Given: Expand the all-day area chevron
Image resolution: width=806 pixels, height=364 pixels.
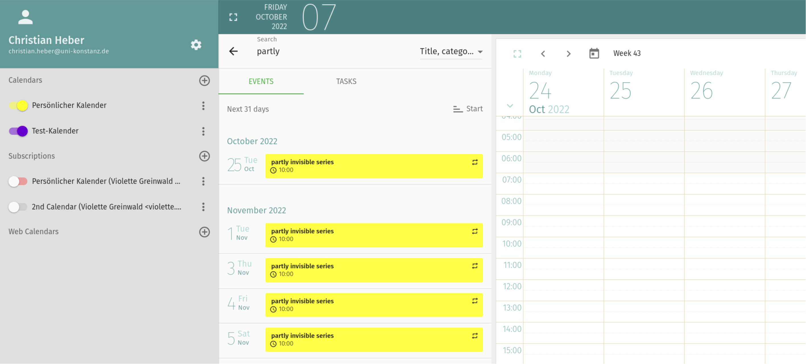Looking at the screenshot, I should [x=510, y=106].
